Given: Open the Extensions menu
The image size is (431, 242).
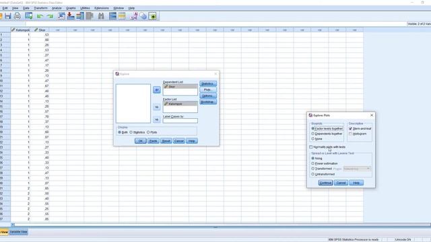Looking at the screenshot, I should [x=102, y=8].
